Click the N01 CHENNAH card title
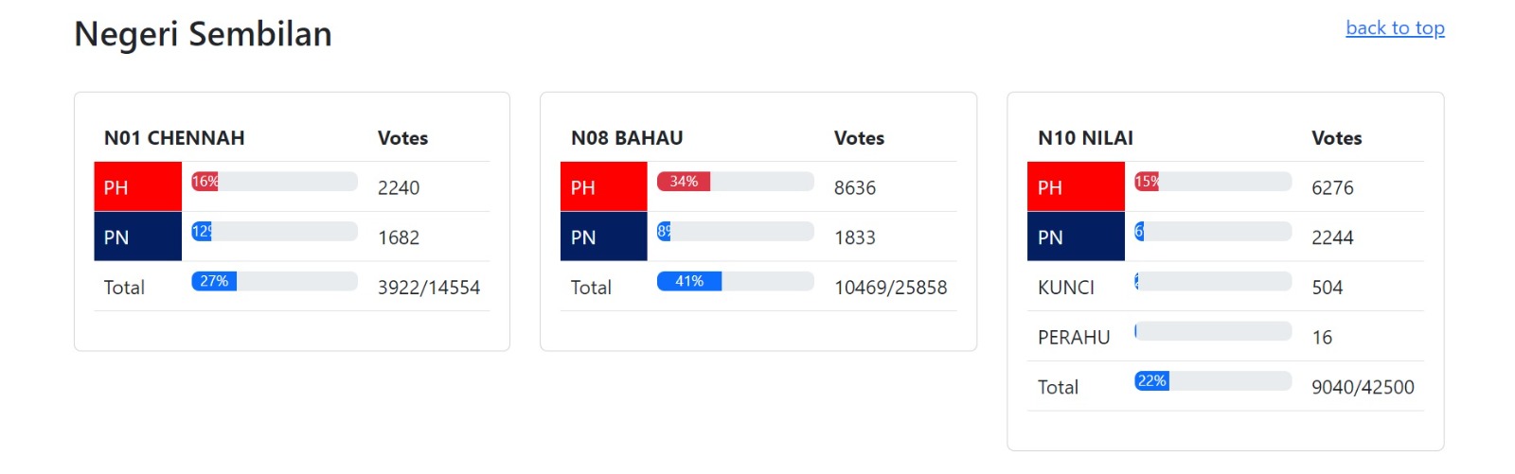The width and height of the screenshot is (1515, 474). coord(174,138)
